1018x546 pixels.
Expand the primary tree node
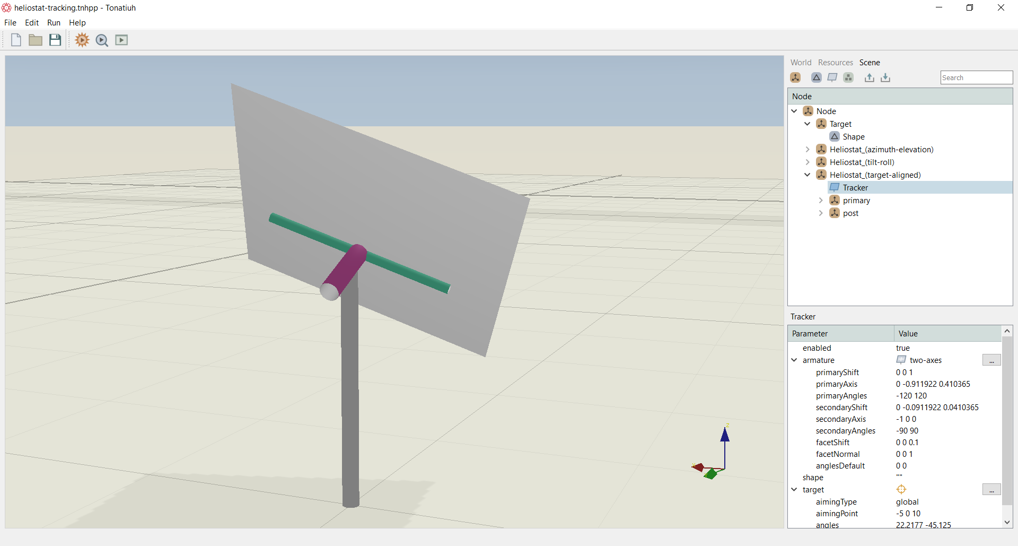[x=821, y=200]
